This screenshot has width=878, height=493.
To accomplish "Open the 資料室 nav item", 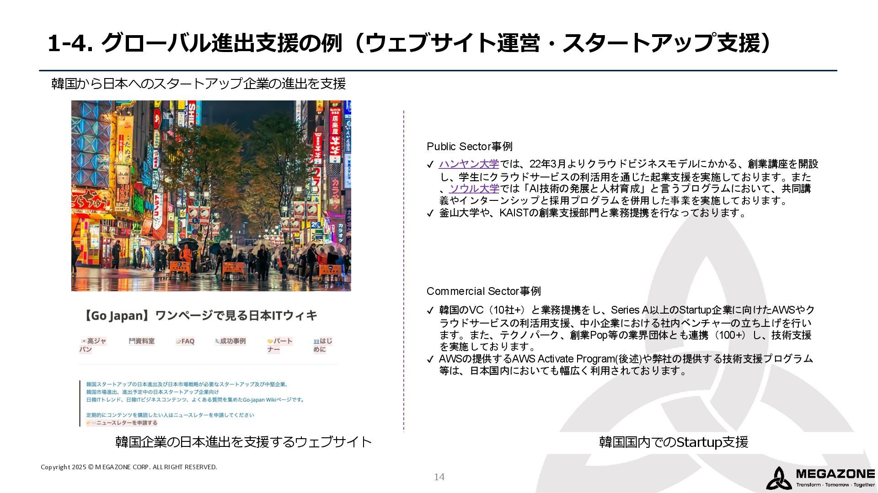I will (x=142, y=341).
